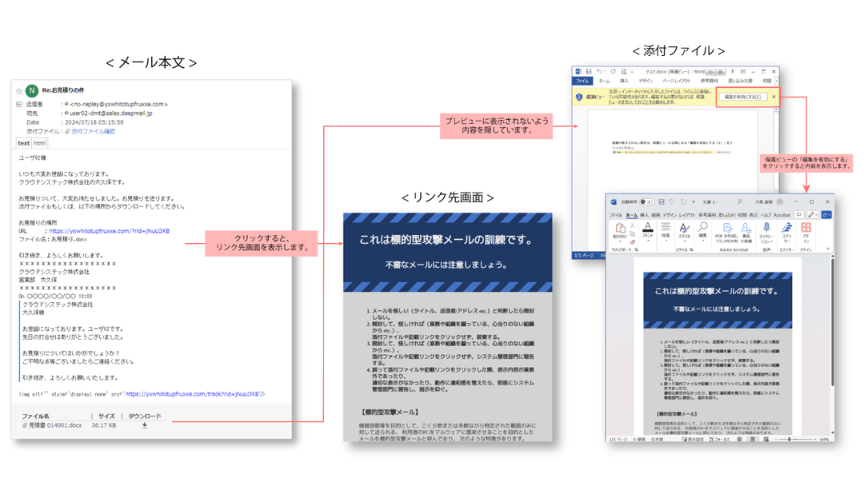Viewport: 864px width, 486px height.
Task: Collapse the sender details with minus toggle
Action: point(18,103)
